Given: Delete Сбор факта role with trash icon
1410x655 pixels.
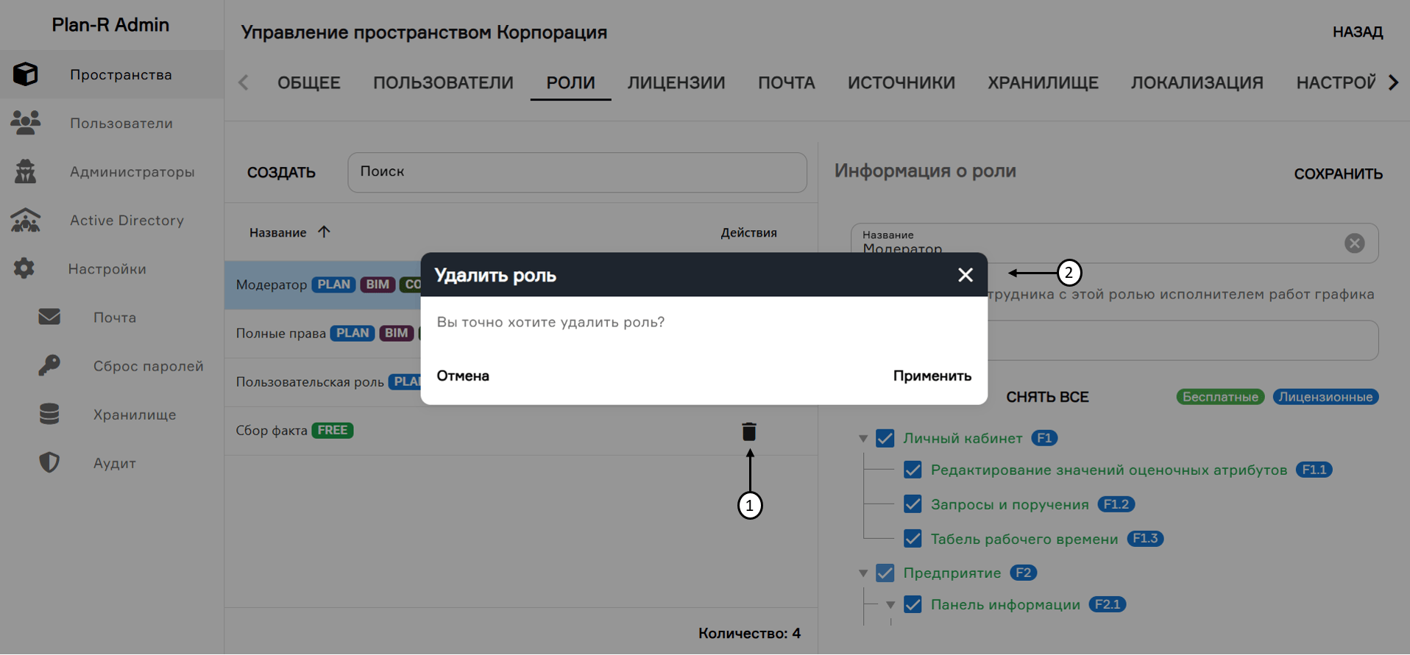Looking at the screenshot, I should [748, 432].
